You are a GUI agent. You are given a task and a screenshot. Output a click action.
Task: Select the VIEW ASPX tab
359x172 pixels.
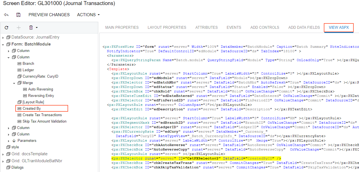point(339,27)
